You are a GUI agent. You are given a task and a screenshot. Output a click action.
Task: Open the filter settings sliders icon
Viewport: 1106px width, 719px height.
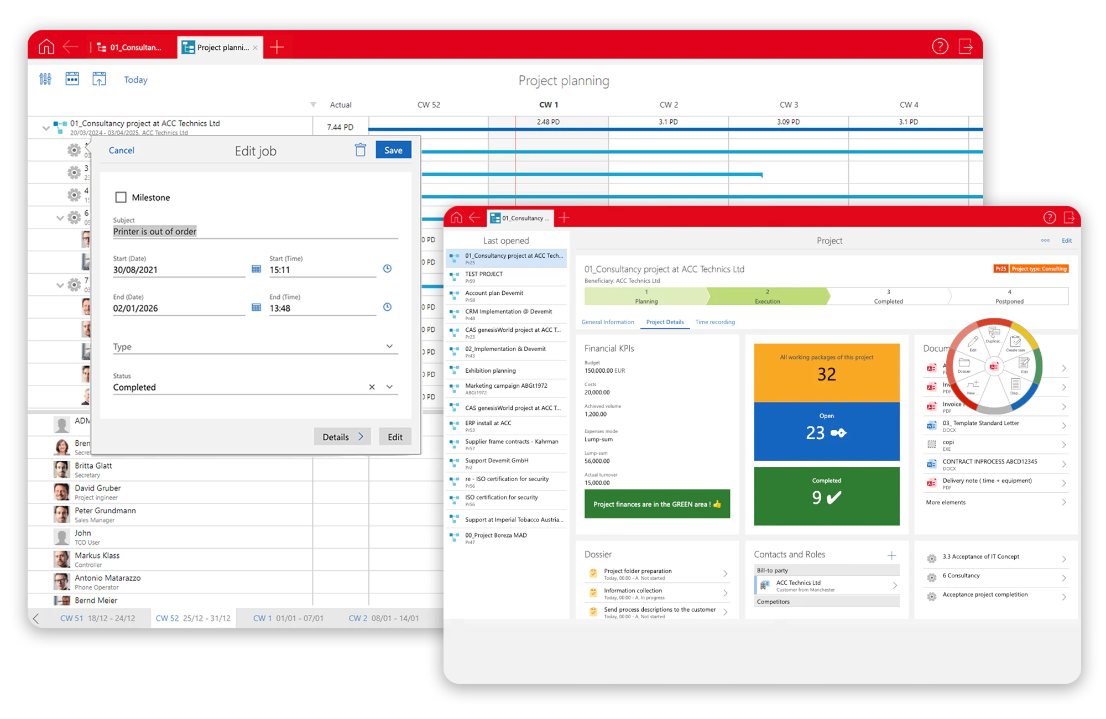45,79
